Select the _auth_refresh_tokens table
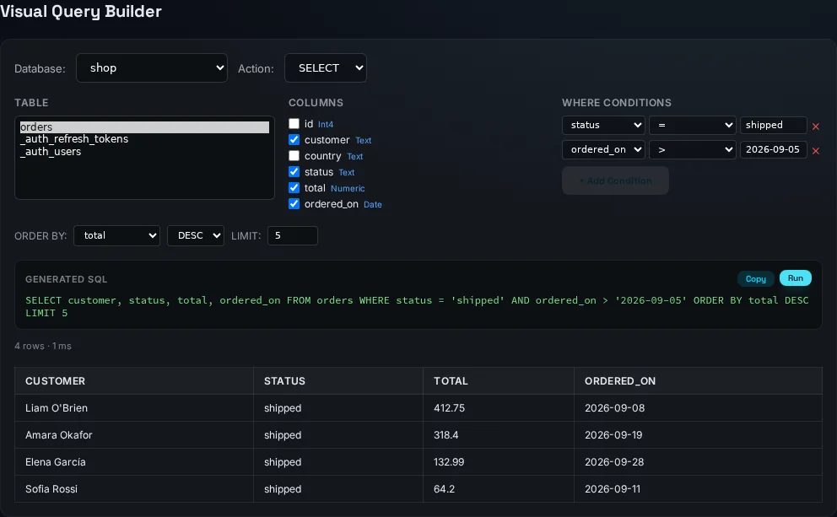 [x=144, y=138]
